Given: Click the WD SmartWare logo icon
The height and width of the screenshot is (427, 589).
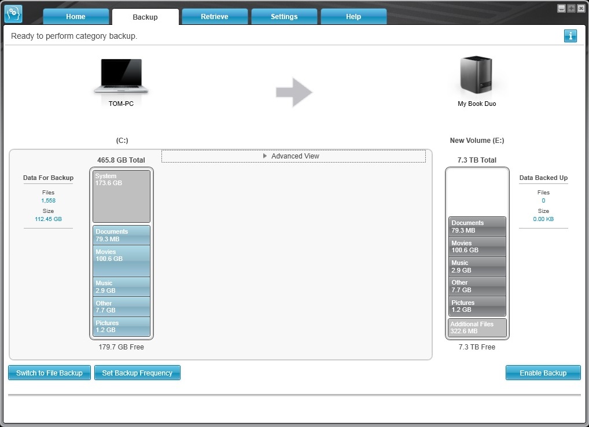Looking at the screenshot, I should 13,14.
